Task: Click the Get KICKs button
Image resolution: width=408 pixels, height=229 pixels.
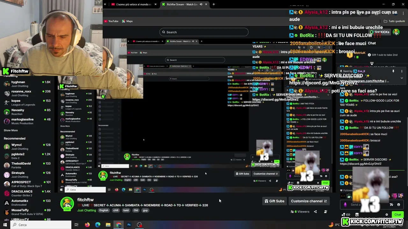Action: click(380, 32)
